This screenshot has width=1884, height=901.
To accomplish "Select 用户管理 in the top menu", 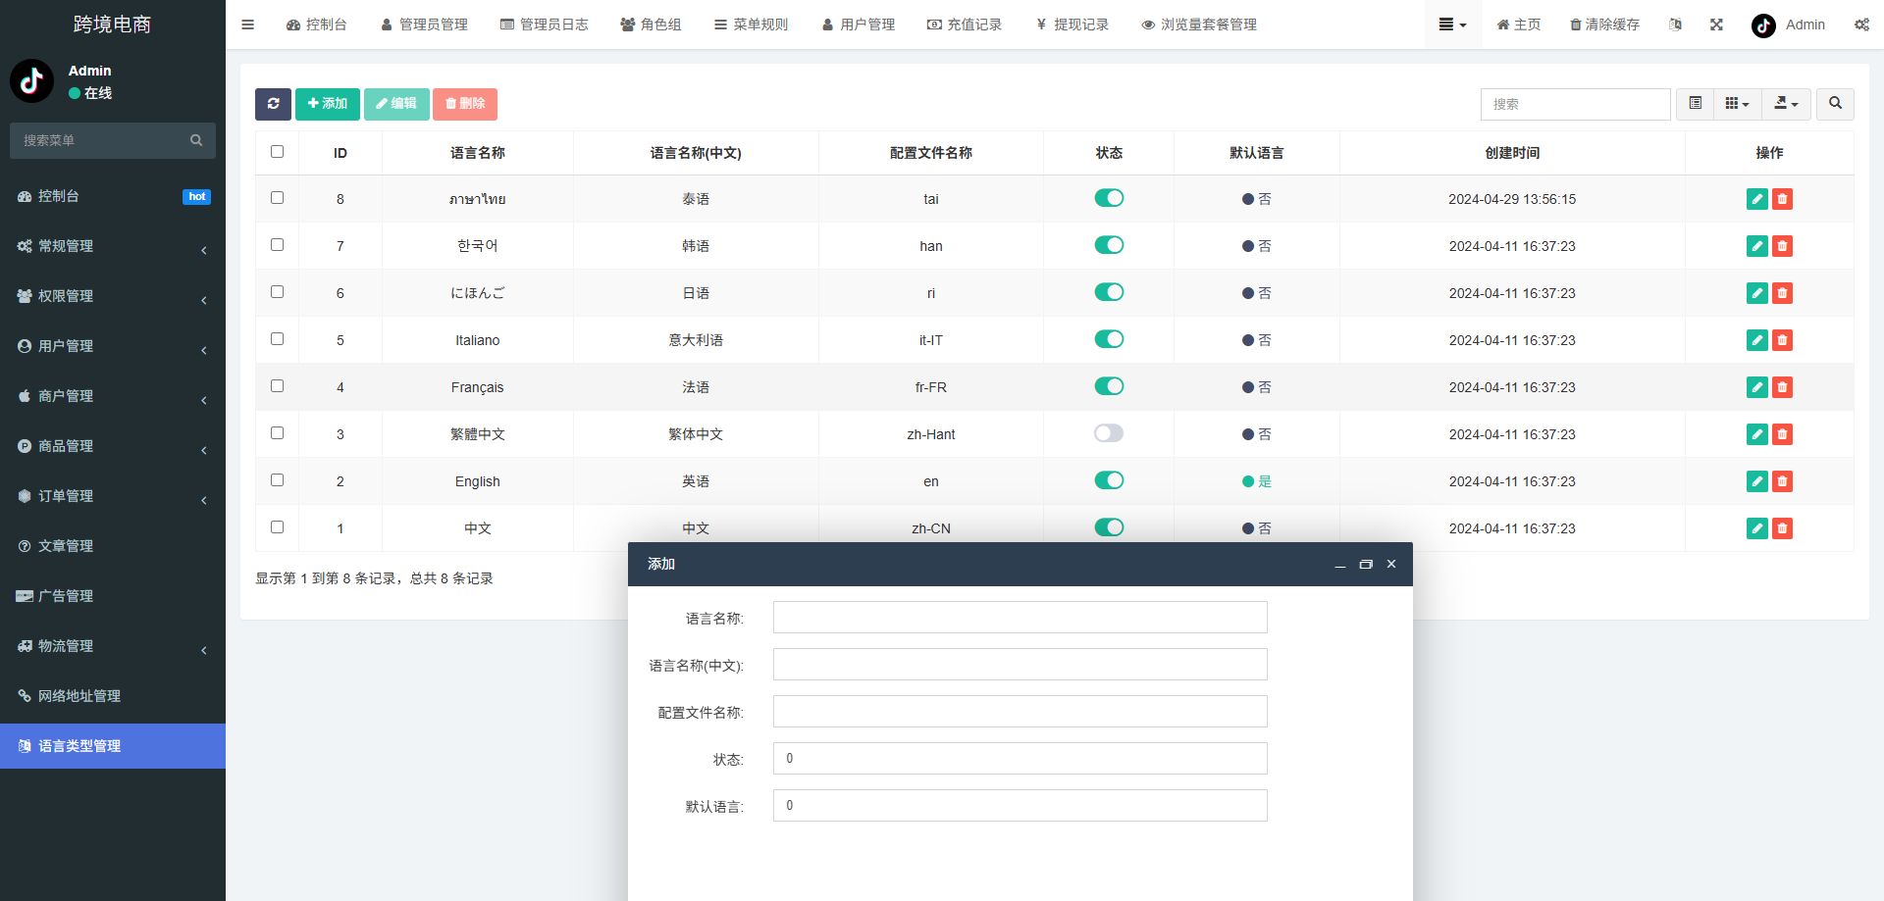I will pyautogui.click(x=859, y=24).
